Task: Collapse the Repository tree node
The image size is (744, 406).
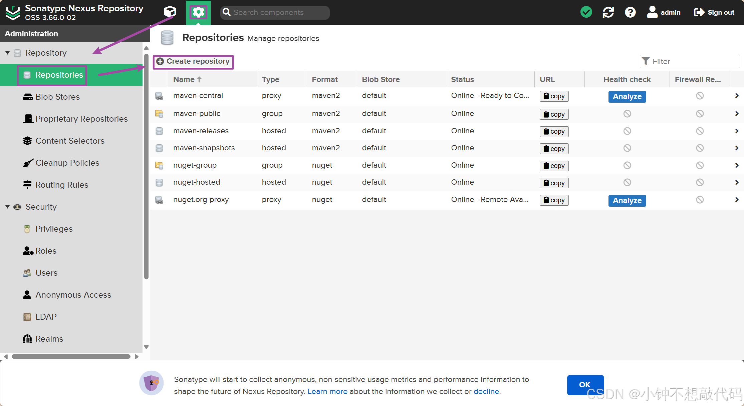Action: tap(7, 53)
